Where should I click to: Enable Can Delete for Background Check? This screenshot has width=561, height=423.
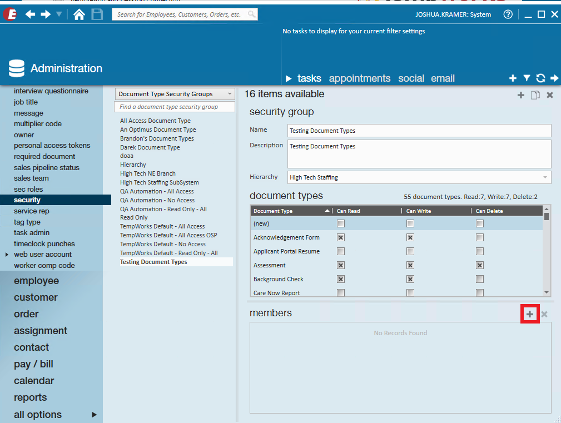[480, 279]
